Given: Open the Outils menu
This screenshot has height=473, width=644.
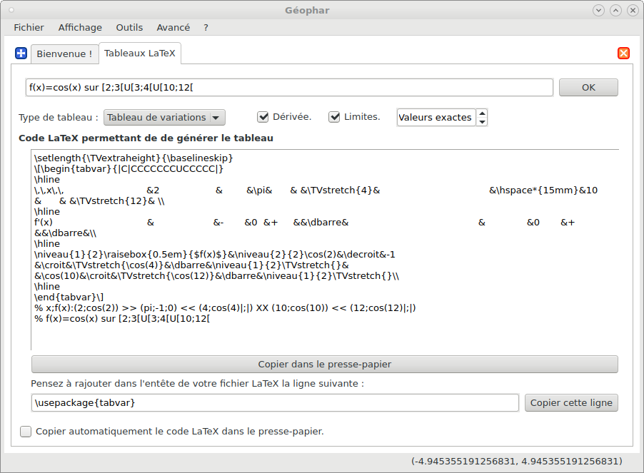Looking at the screenshot, I should click(x=129, y=28).
